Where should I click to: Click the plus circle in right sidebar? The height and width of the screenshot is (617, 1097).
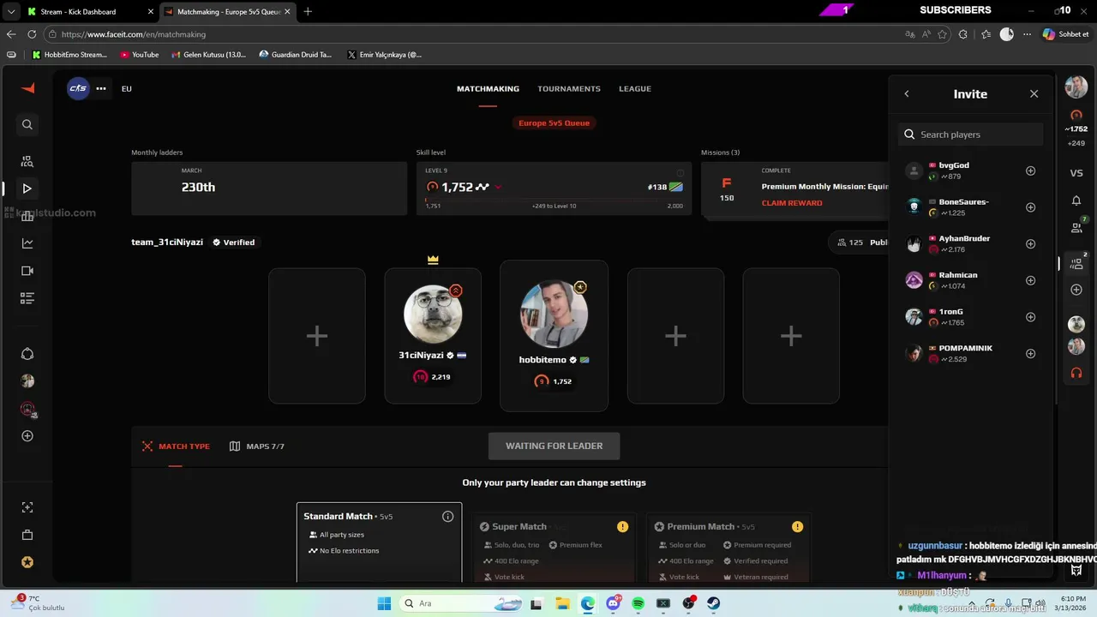pos(1076,290)
